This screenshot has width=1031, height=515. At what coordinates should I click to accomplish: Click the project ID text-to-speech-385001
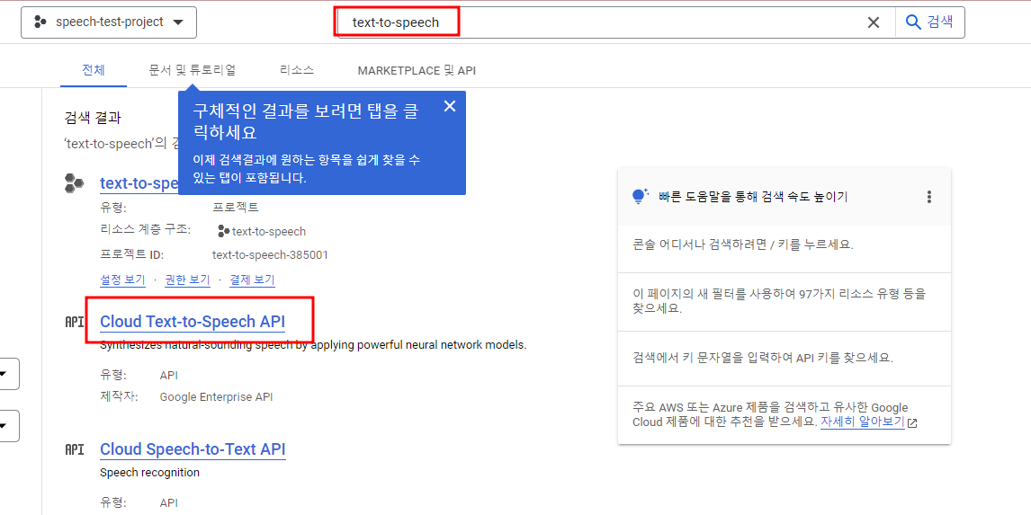pyautogui.click(x=270, y=255)
